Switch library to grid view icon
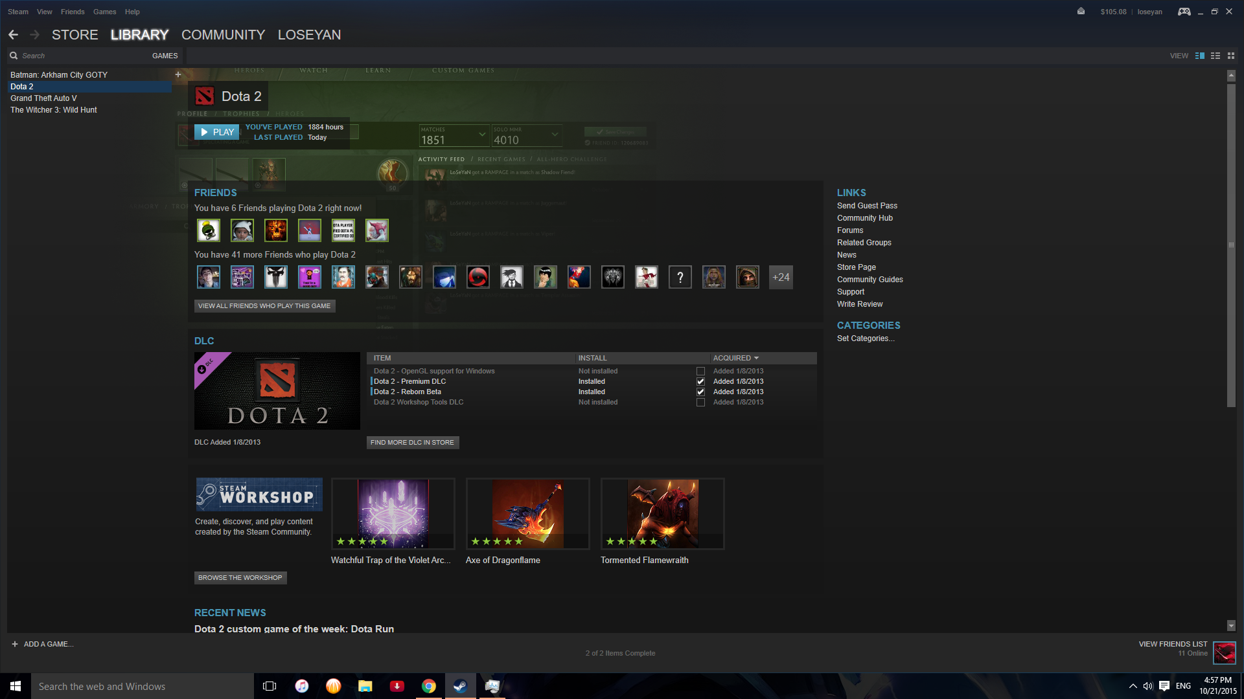Screen dimensions: 1244x699 click(x=1231, y=56)
